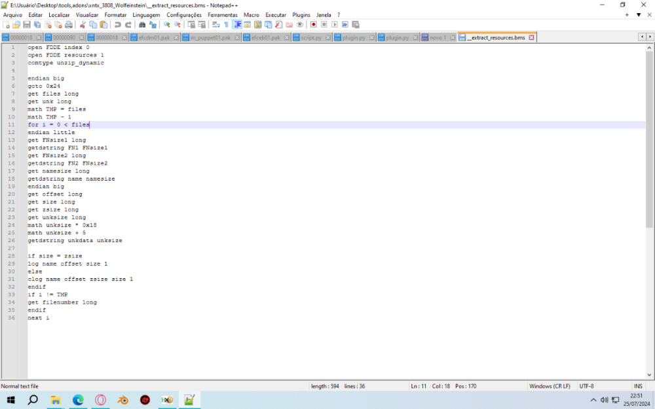Open the Linguagem menu
Screen dimensions: 655x409
pos(146,14)
